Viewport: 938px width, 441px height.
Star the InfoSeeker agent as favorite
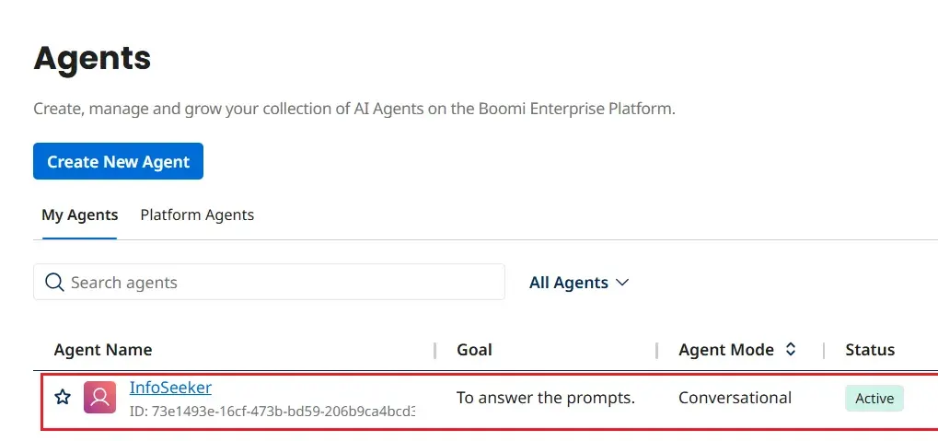coord(63,398)
